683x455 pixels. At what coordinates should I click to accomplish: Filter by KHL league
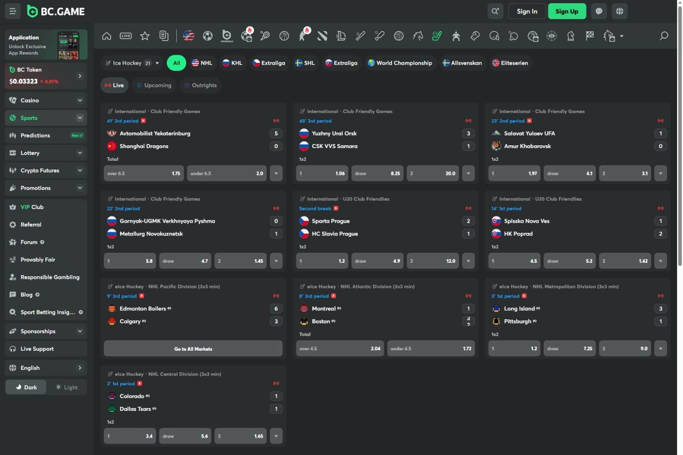coord(232,63)
